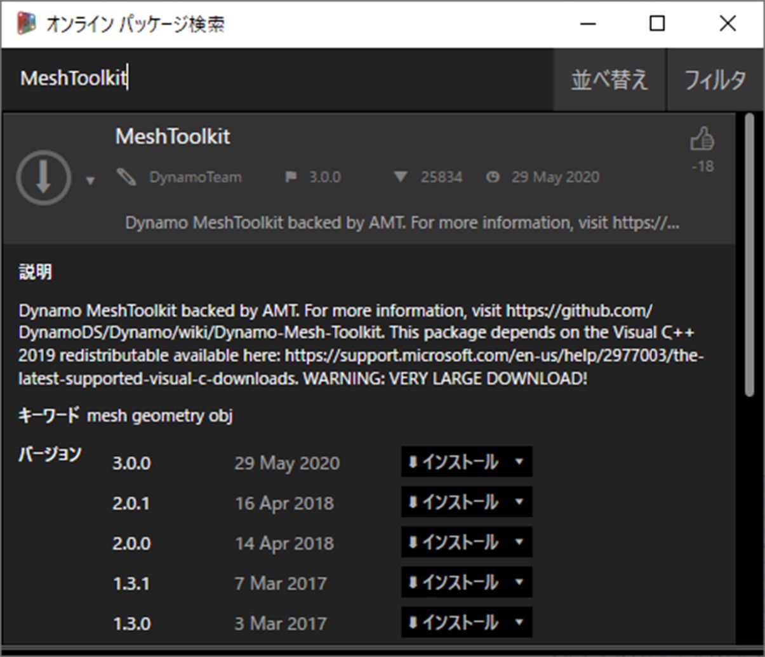765x657 pixels.
Task: Click the flag version icon next to 3.0.0
Action: [x=291, y=177]
